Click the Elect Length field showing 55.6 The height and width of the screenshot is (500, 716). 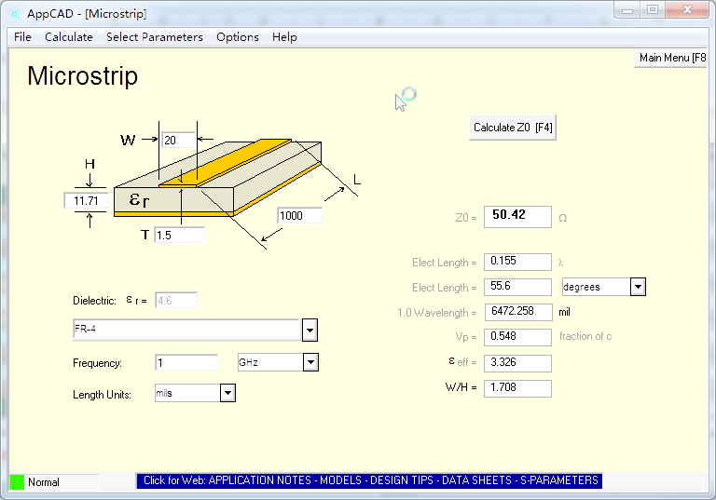click(x=517, y=287)
